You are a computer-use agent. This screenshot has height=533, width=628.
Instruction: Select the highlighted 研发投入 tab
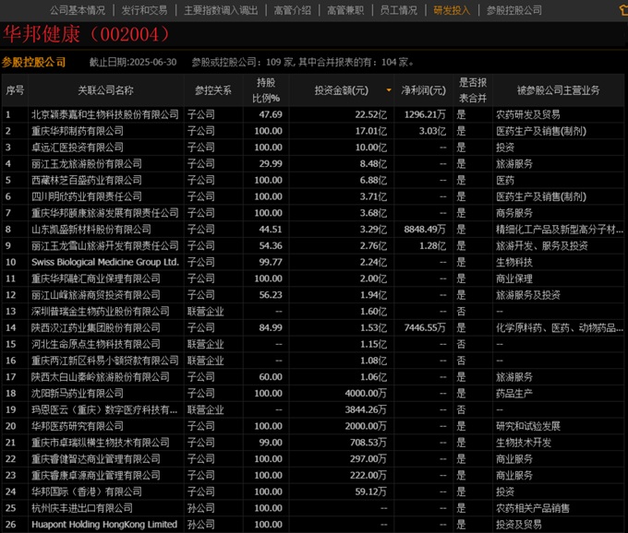(452, 10)
